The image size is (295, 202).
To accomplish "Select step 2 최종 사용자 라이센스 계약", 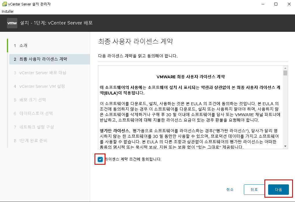I will pyautogui.click(x=49, y=59).
